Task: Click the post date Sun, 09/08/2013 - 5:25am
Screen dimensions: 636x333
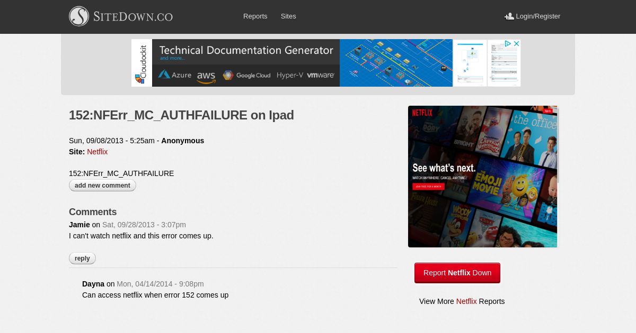Action: click(112, 141)
